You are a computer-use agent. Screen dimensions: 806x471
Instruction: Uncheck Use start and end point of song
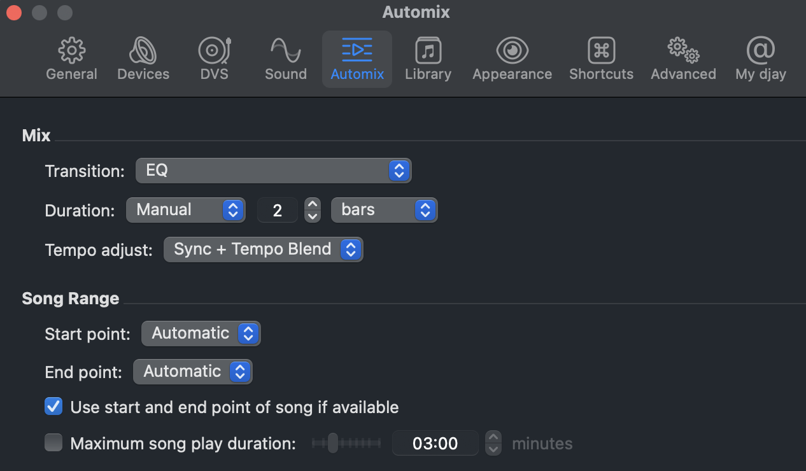[x=53, y=407]
